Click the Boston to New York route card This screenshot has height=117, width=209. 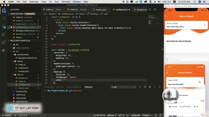186,25
